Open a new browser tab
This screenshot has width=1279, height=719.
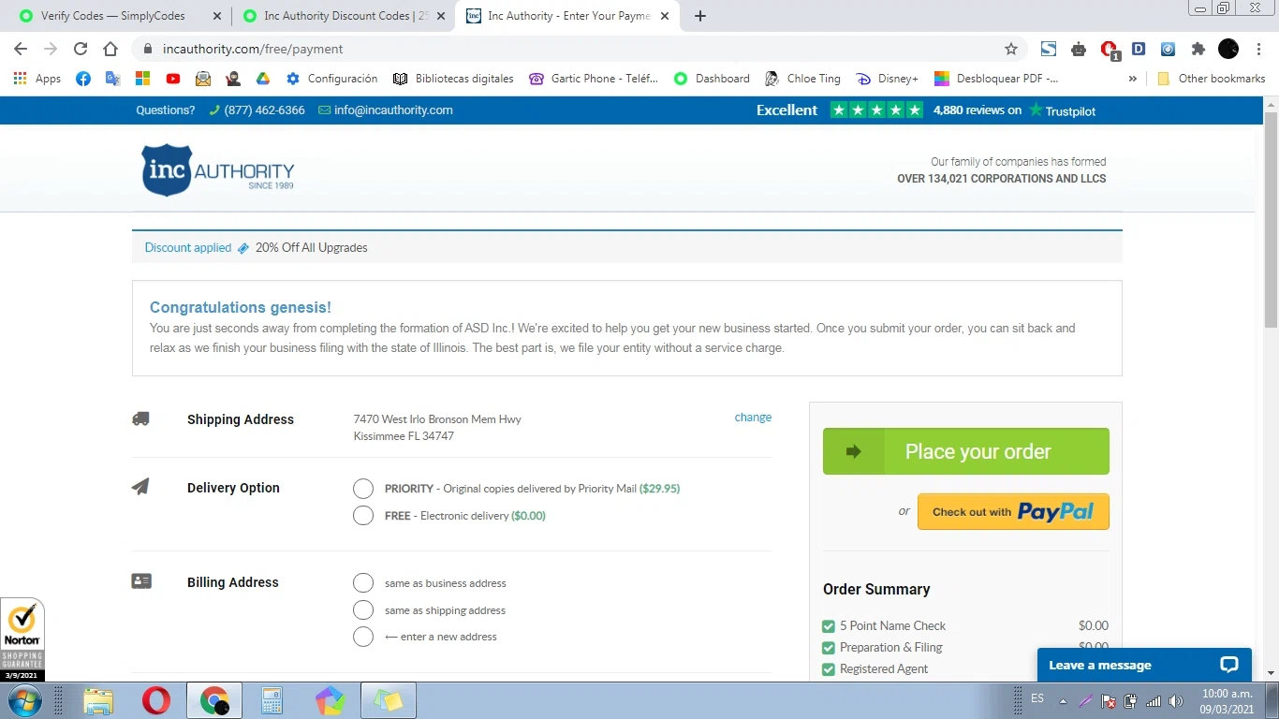(x=700, y=16)
